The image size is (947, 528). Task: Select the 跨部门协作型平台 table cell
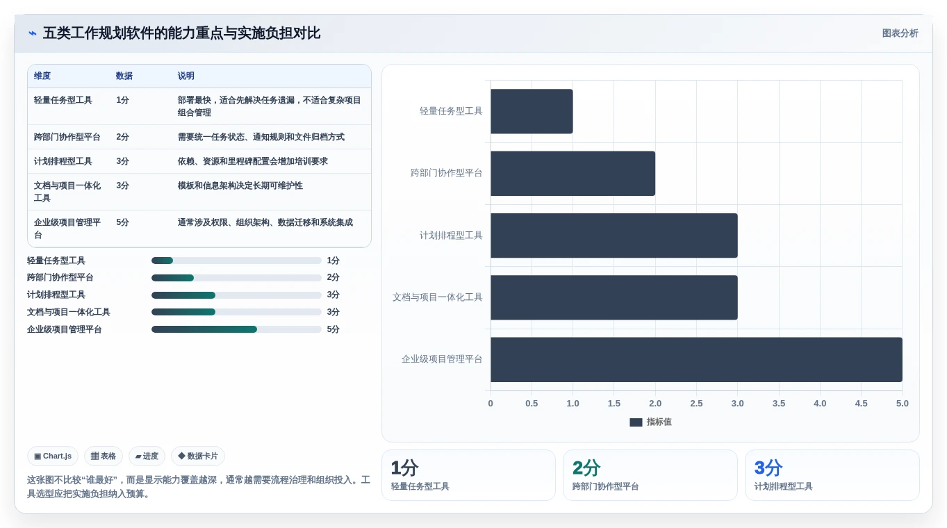coord(67,137)
